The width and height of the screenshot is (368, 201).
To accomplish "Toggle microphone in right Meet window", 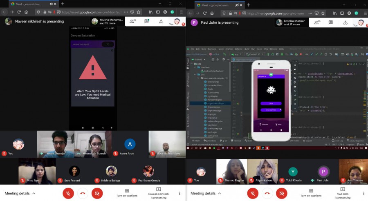I will (253, 193).
